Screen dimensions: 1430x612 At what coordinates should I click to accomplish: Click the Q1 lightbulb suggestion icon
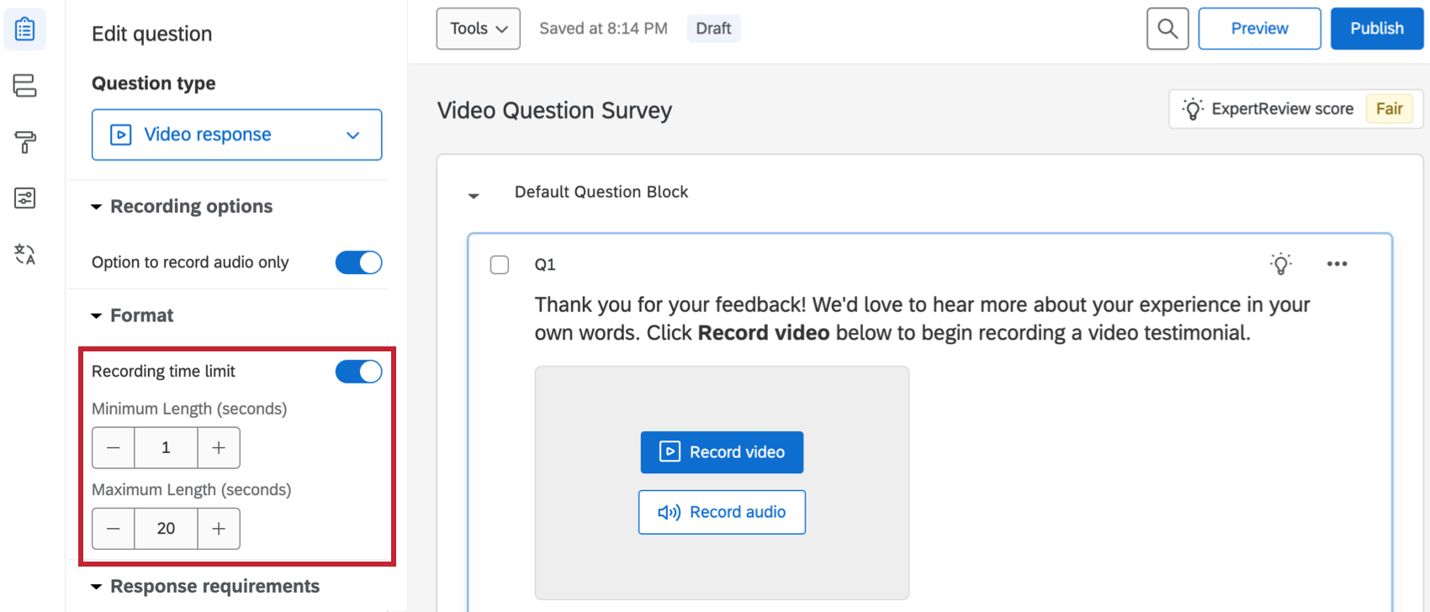tap(1280, 264)
